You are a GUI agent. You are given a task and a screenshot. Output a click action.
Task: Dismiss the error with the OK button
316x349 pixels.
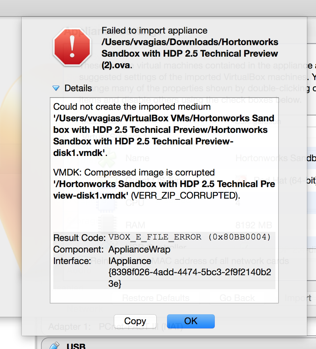point(191,321)
